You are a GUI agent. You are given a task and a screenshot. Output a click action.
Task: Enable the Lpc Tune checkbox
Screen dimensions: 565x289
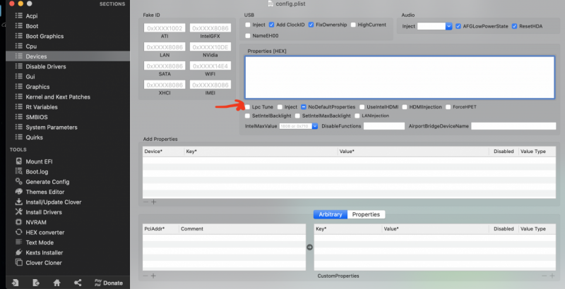pyautogui.click(x=247, y=107)
